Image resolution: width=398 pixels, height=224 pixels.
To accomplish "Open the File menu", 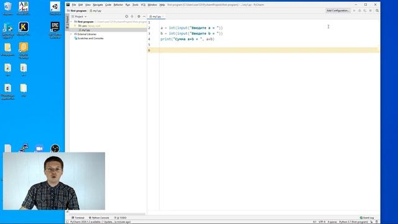I will point(74,5).
